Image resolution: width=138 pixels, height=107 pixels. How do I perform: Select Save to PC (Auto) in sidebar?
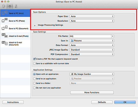point(15,13)
